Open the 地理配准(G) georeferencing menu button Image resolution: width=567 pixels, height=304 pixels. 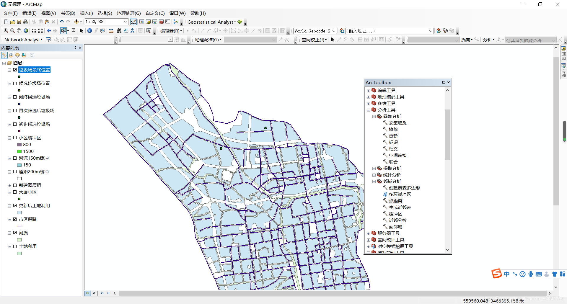pyautogui.click(x=208, y=40)
